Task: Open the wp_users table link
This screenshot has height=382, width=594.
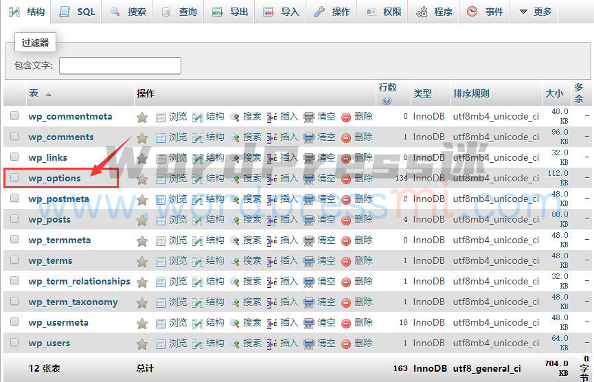Action: (x=49, y=343)
